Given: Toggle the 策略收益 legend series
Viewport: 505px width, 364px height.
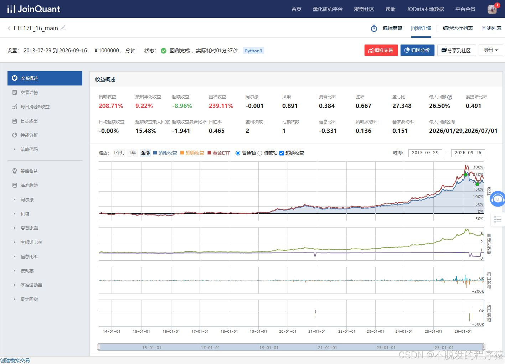Looking at the screenshot, I should pos(165,153).
